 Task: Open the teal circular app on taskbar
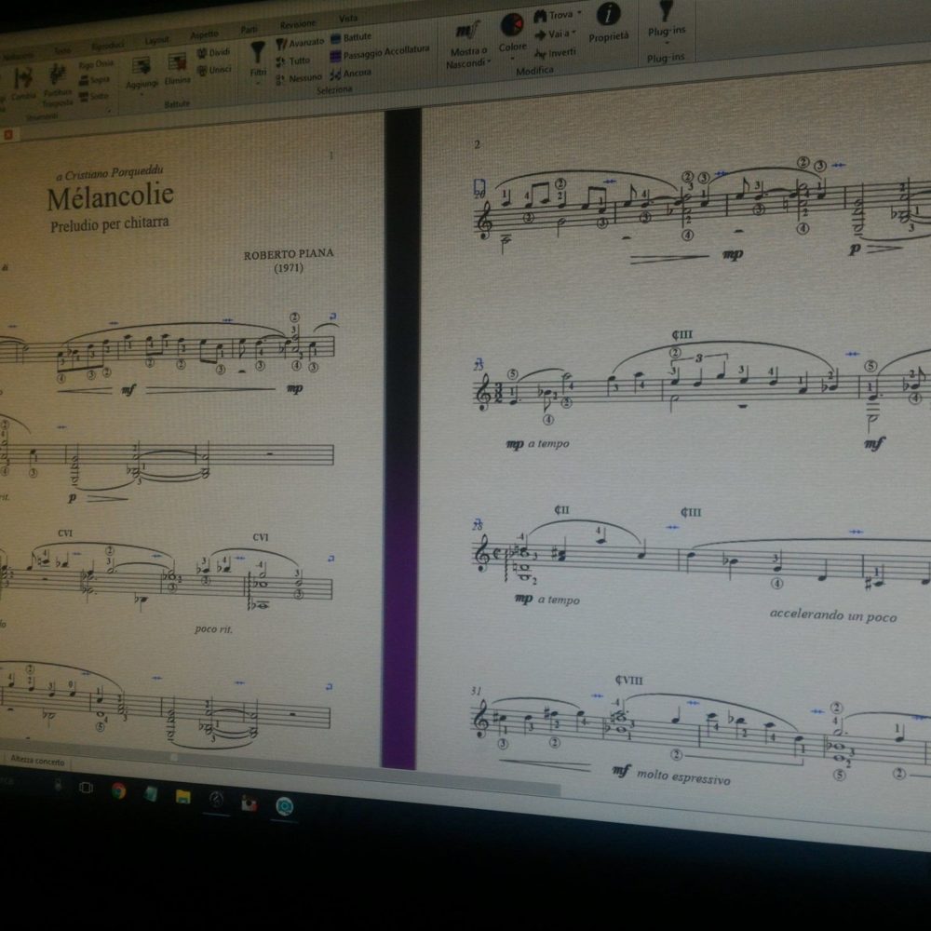[x=284, y=805]
